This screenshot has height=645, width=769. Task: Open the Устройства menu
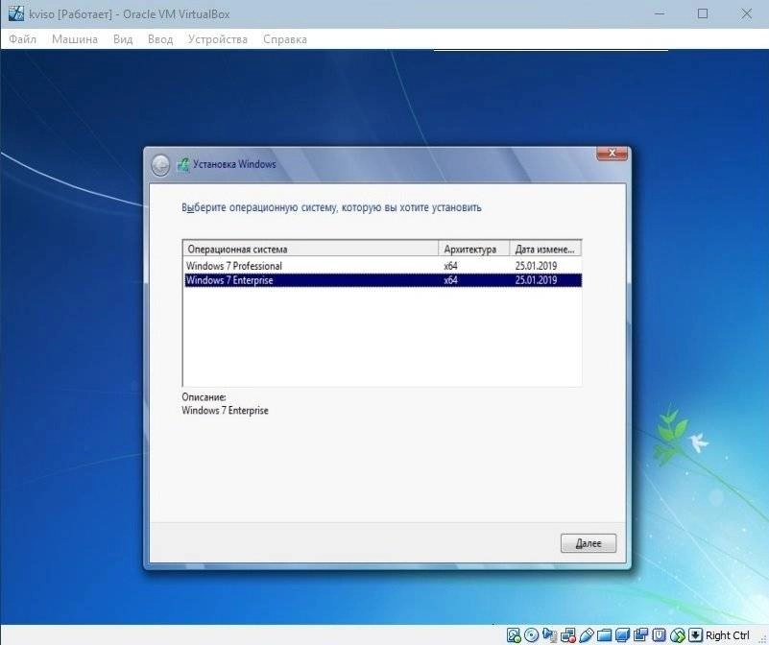pyautogui.click(x=218, y=39)
